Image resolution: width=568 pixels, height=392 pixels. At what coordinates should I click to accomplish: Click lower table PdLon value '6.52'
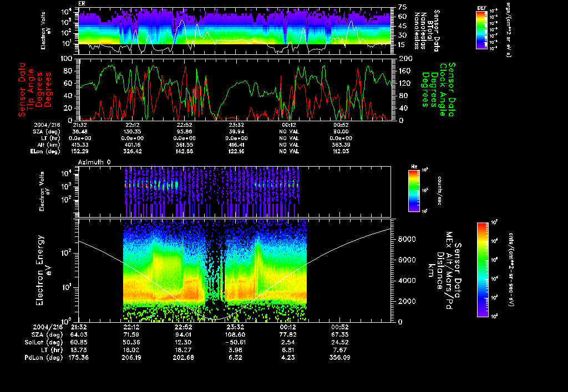pos(235,357)
